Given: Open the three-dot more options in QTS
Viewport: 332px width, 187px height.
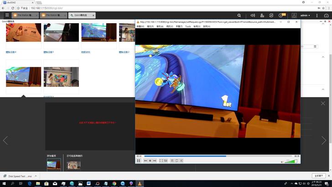Looking at the screenshot, I should [x=317, y=16].
